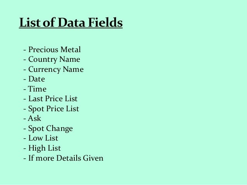This screenshot has width=247, height=185.
Task: Click the word Fields in the title
Action: (105, 22)
